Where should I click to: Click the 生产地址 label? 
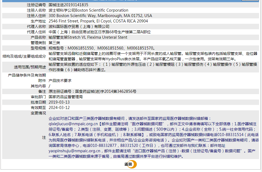click(38, 21)
